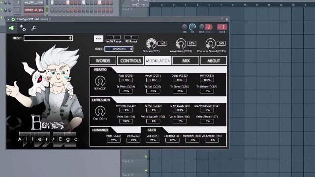Screen dimensions: 315x177
Task: Click the Humanize Pitch (CC92) field
Action: click(114, 140)
